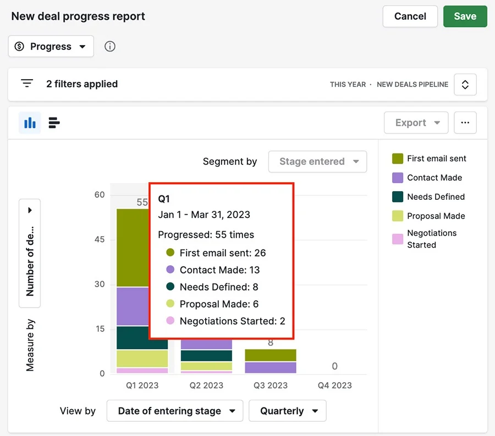495x436 pixels.
Task: Click the purple segment of the Q3 2023 bar
Action: point(271,367)
